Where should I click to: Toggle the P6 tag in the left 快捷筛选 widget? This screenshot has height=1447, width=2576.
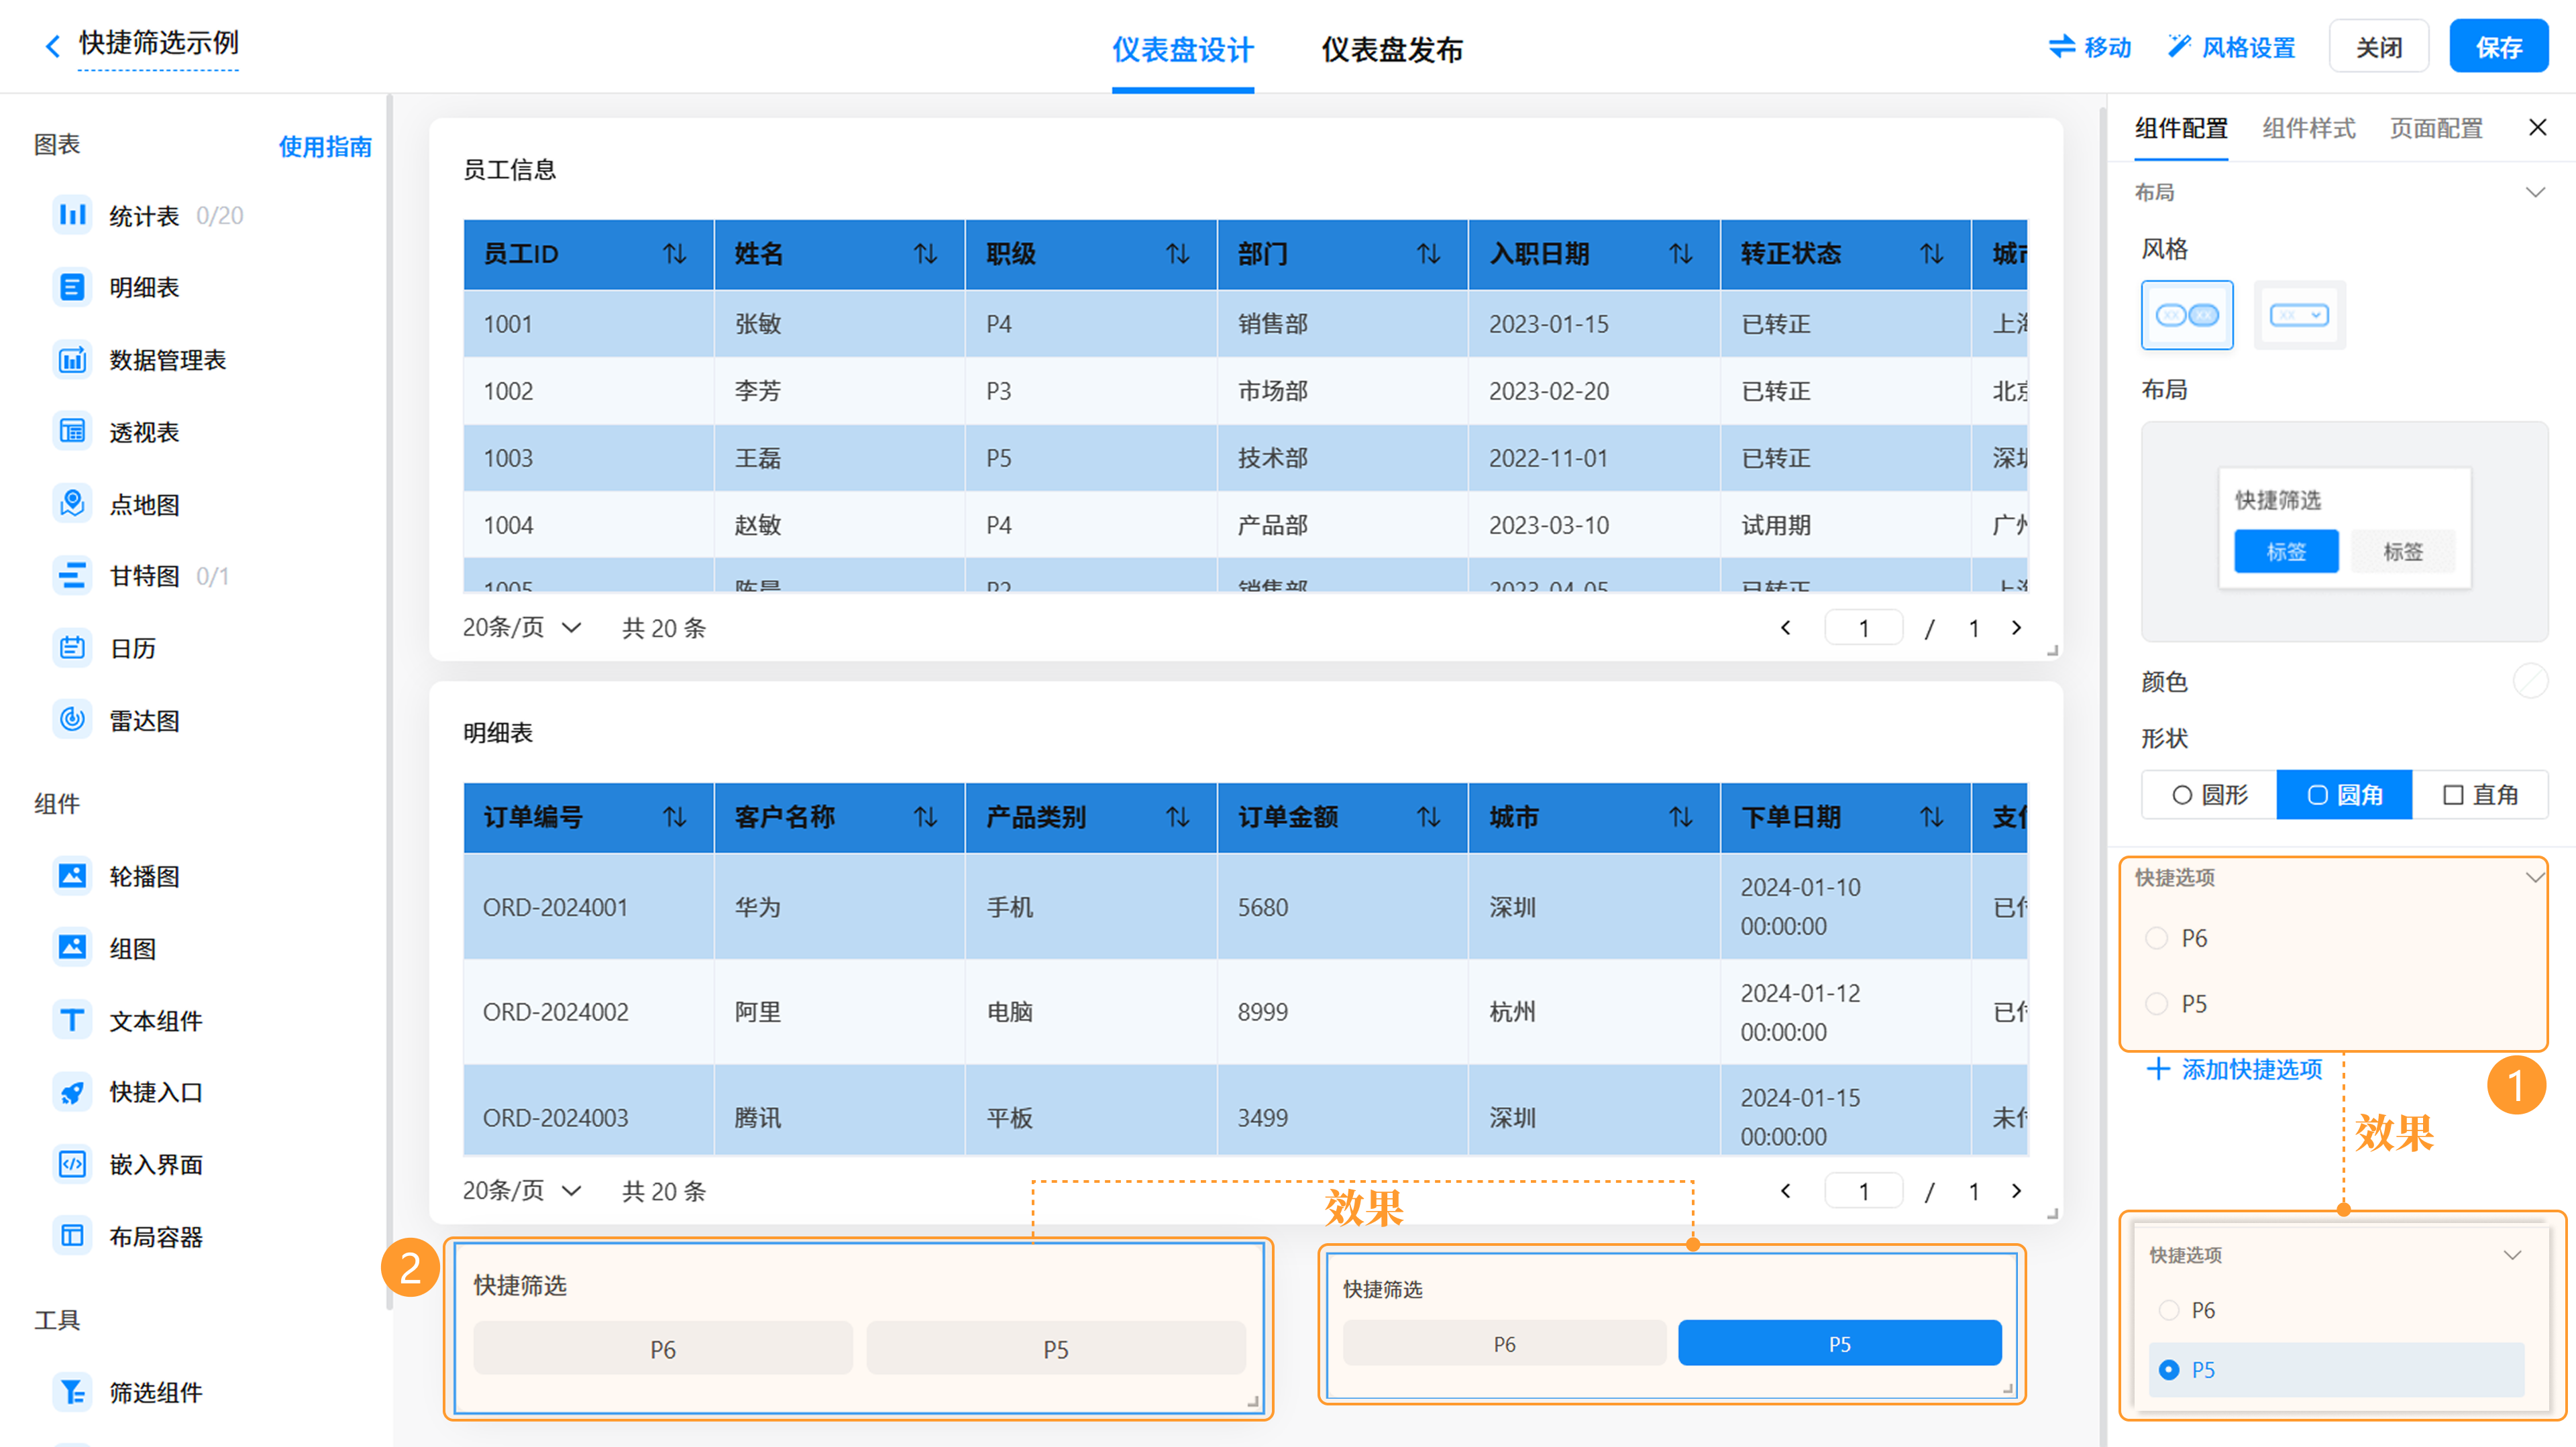click(x=663, y=1349)
